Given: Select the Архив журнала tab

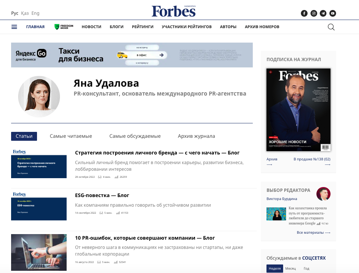Looking at the screenshot, I should [x=197, y=136].
